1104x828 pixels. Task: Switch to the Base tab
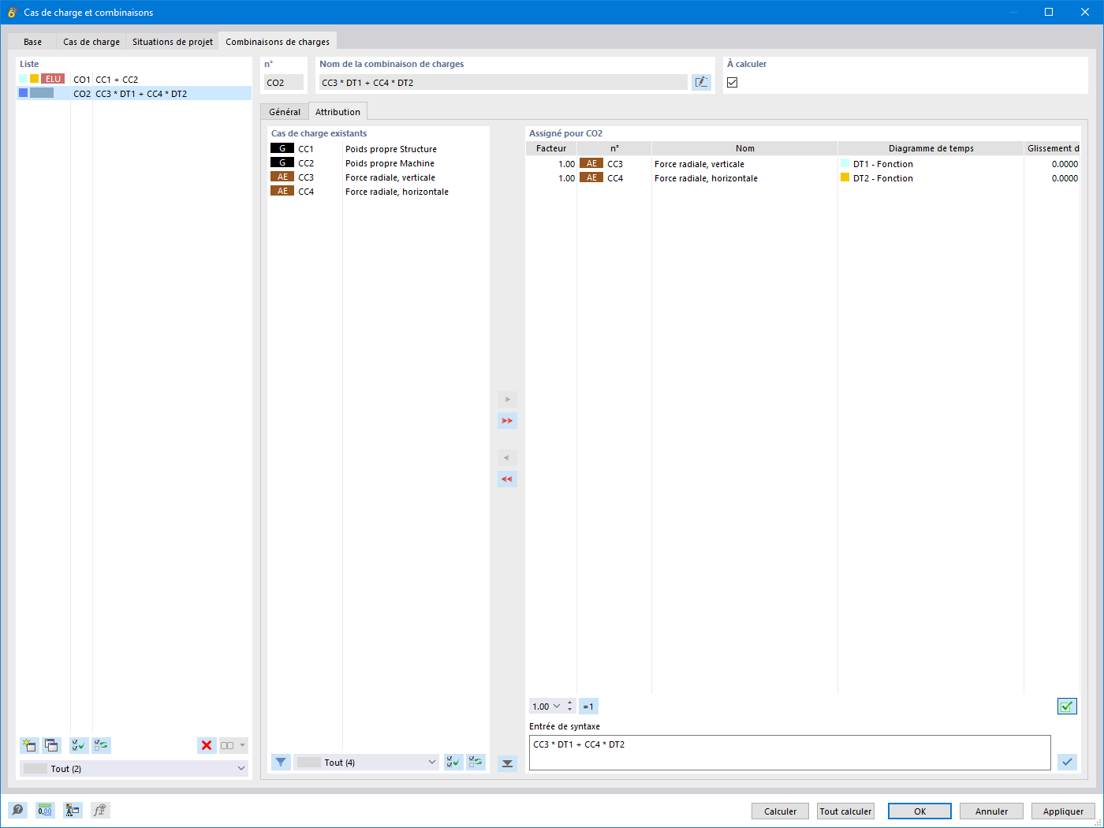click(x=32, y=42)
